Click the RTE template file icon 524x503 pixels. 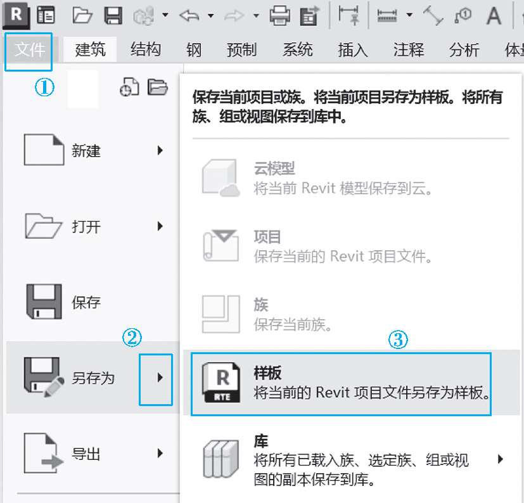pos(221,382)
